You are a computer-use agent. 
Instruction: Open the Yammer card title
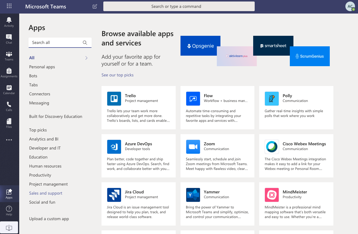212,192
